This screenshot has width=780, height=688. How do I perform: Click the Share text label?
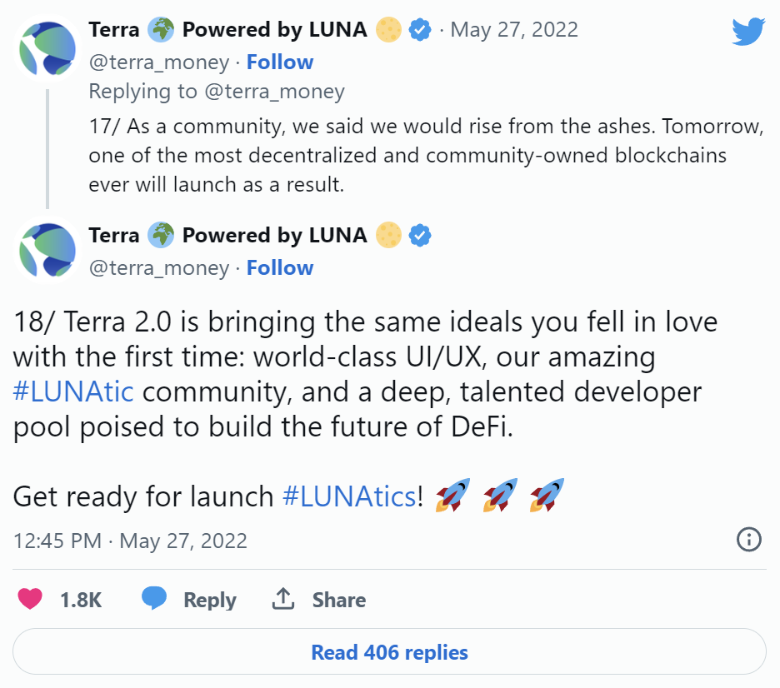pyautogui.click(x=338, y=600)
